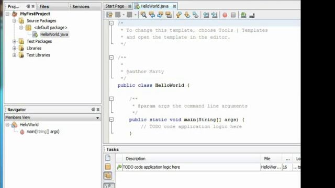The height and width of the screenshot is (188, 335).
Task: Click the HelloWorld class icon in Navigator
Action: [x=15, y=124]
